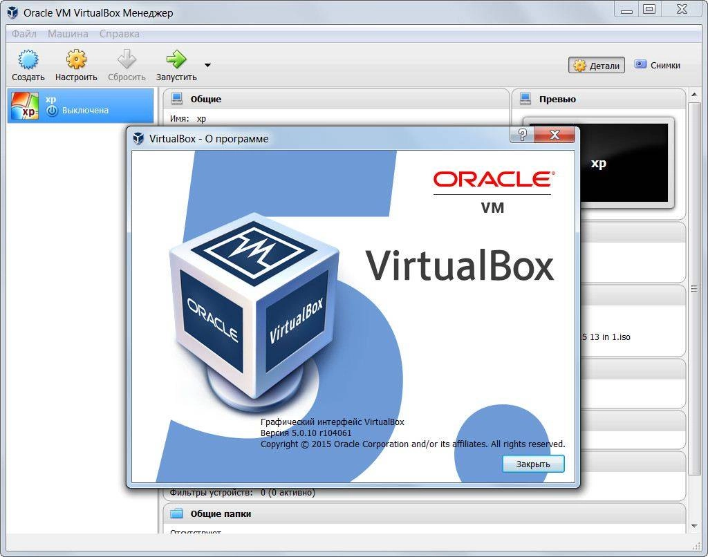Click the '13 in 1.iso' text
The image size is (708, 557).
pos(610,337)
